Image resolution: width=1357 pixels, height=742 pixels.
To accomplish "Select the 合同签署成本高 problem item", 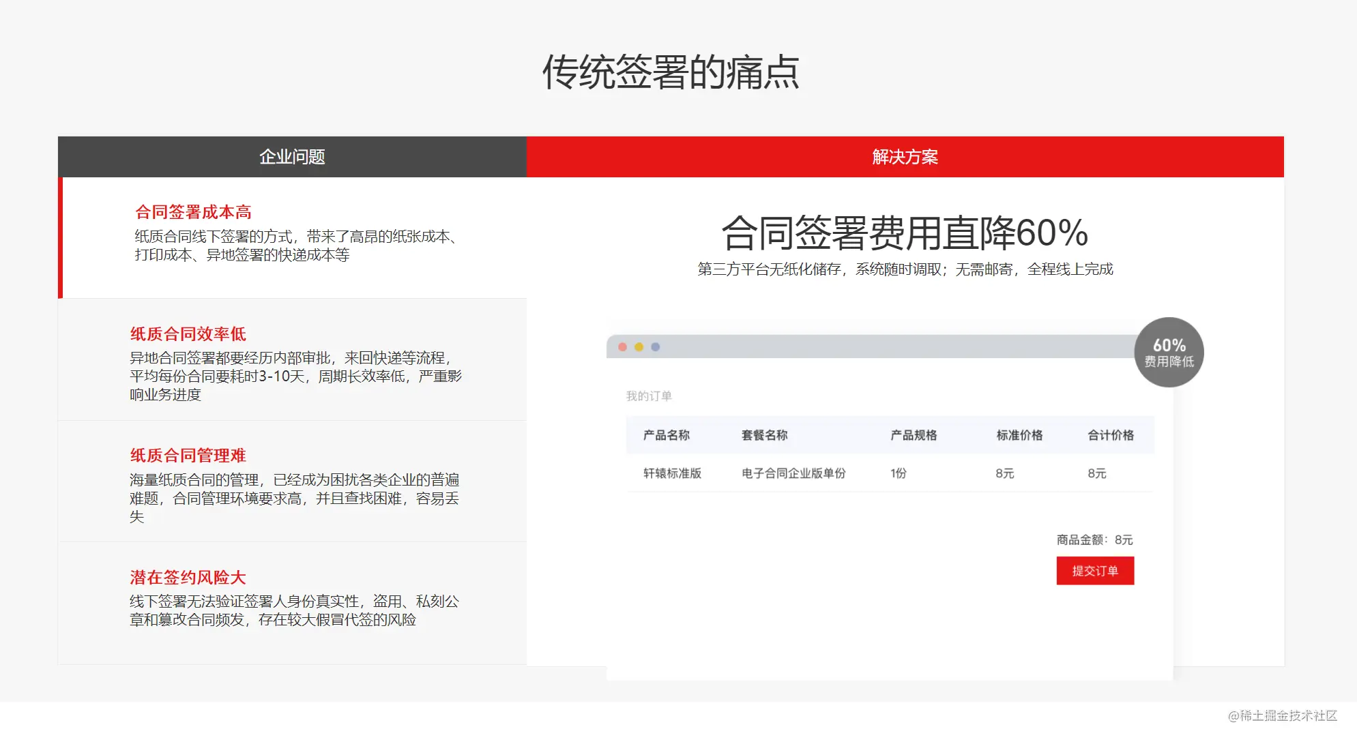I will (x=292, y=237).
